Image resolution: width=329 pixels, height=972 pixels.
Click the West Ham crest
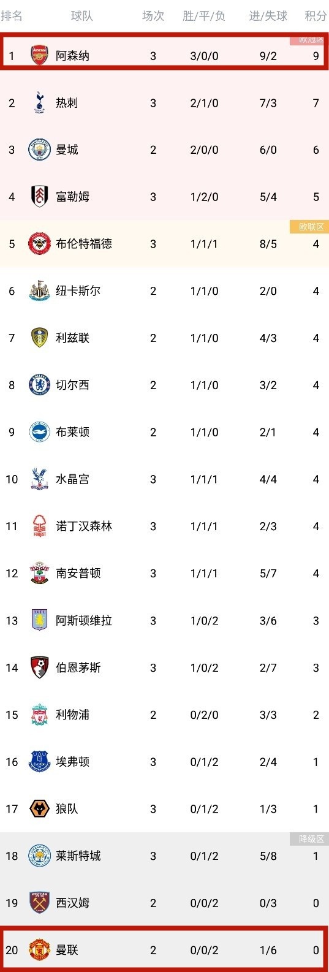click(39, 903)
